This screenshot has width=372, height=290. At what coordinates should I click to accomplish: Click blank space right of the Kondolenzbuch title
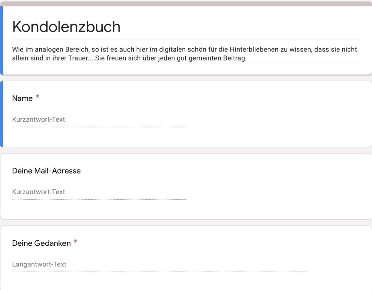pyautogui.click(x=240, y=27)
